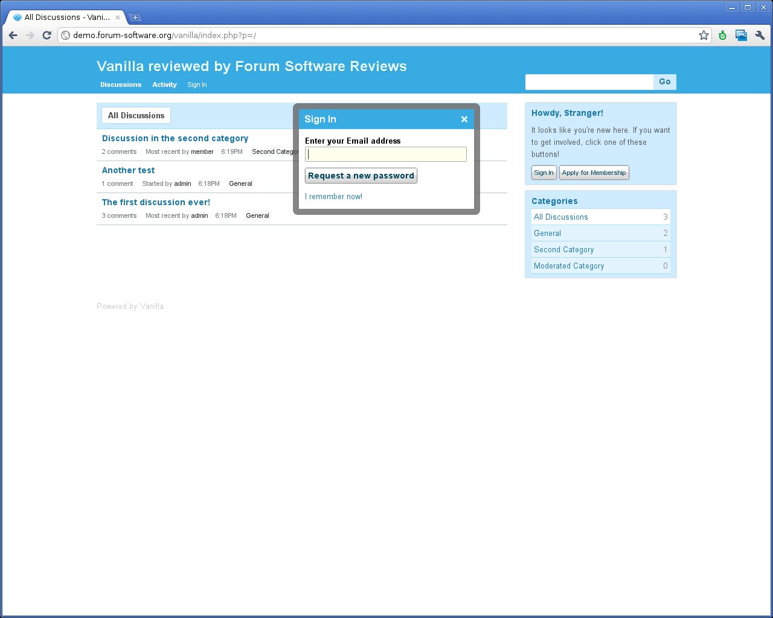
Task: Open the wrench settings menu
Action: 760,35
